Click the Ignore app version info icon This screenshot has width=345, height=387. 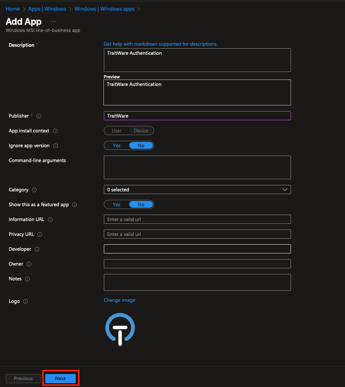pyautogui.click(x=56, y=146)
